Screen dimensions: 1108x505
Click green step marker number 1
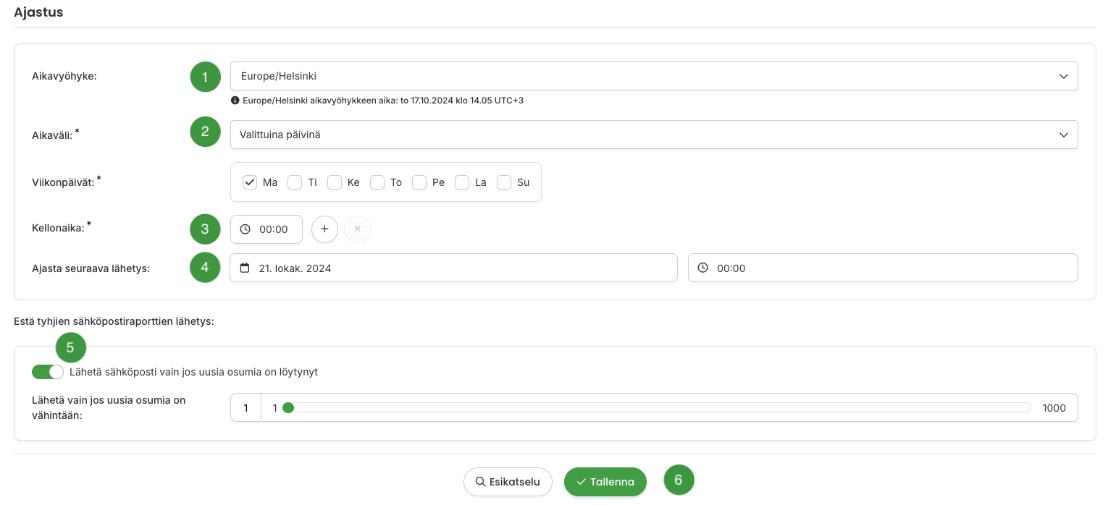tap(205, 77)
